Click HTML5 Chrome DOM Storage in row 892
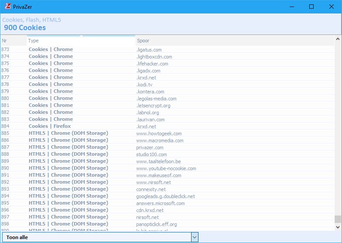Image resolution: width=342 pixels, height=243 pixels. pos(68,182)
